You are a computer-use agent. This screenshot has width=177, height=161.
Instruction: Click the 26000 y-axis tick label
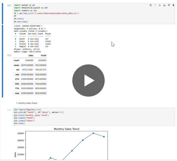tap(20, 155)
